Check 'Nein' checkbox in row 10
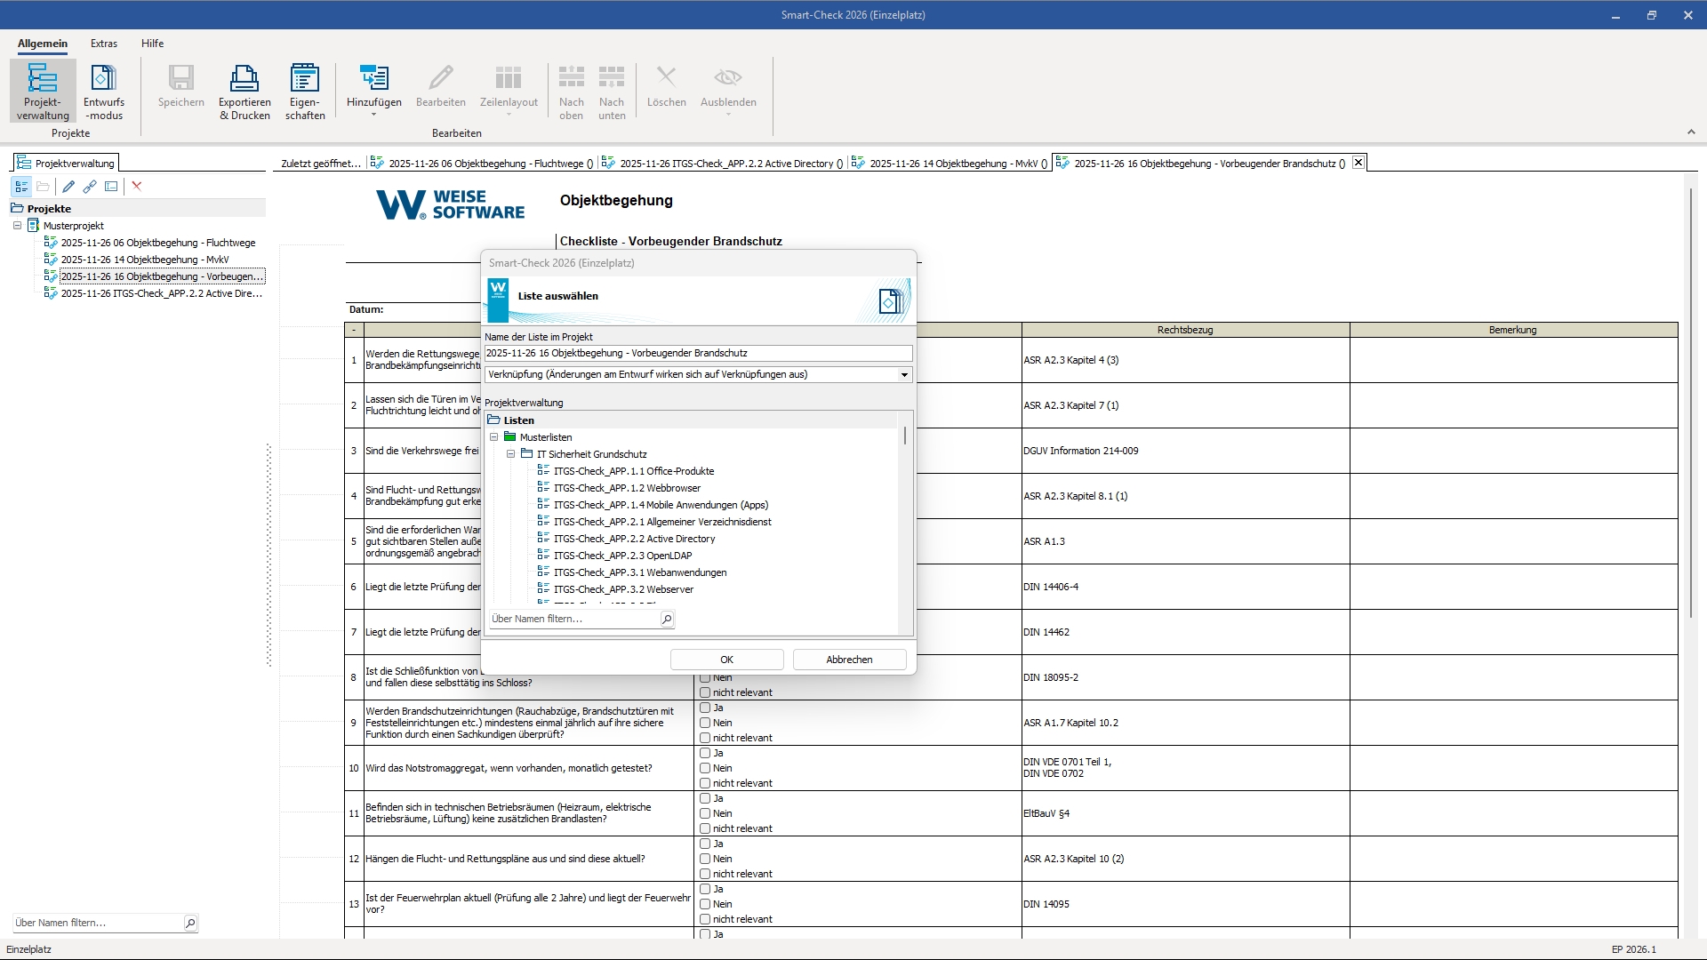 (705, 768)
